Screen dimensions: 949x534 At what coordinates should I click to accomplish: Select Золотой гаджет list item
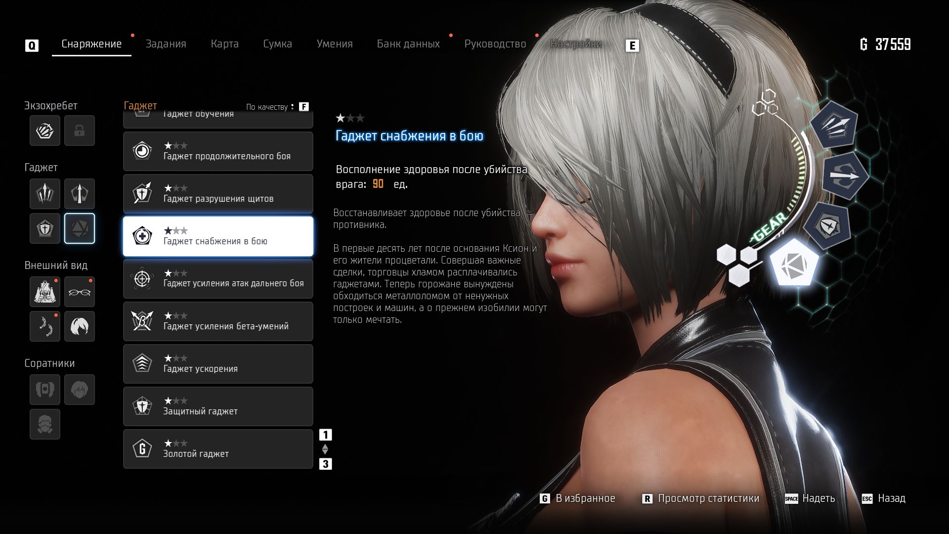(218, 449)
